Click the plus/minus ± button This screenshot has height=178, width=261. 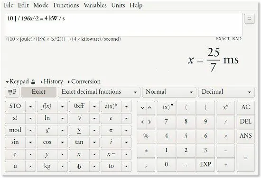coord(146,151)
